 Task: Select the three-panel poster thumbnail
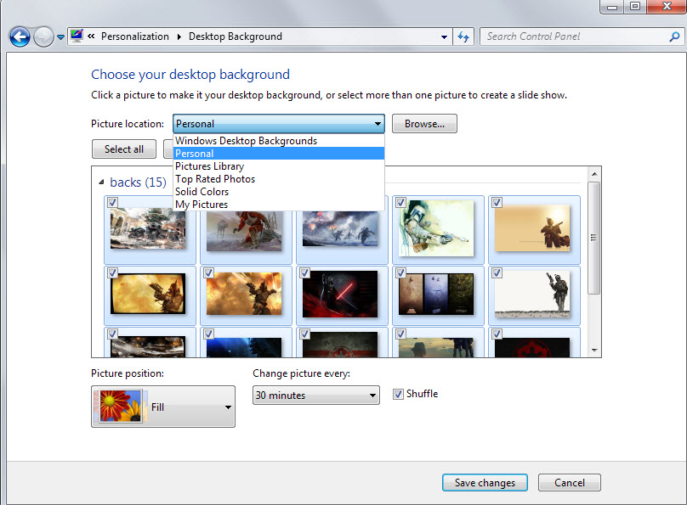tap(436, 294)
